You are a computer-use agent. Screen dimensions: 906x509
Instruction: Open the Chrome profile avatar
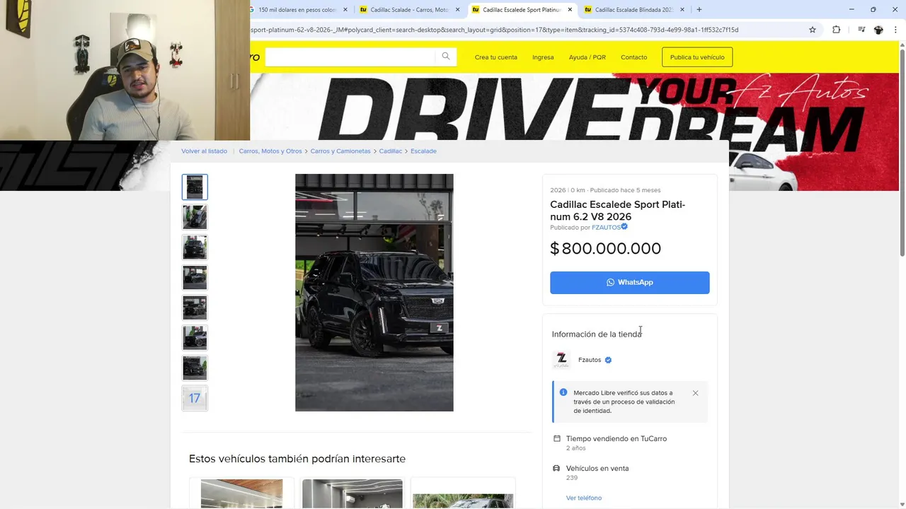pyautogui.click(x=878, y=30)
